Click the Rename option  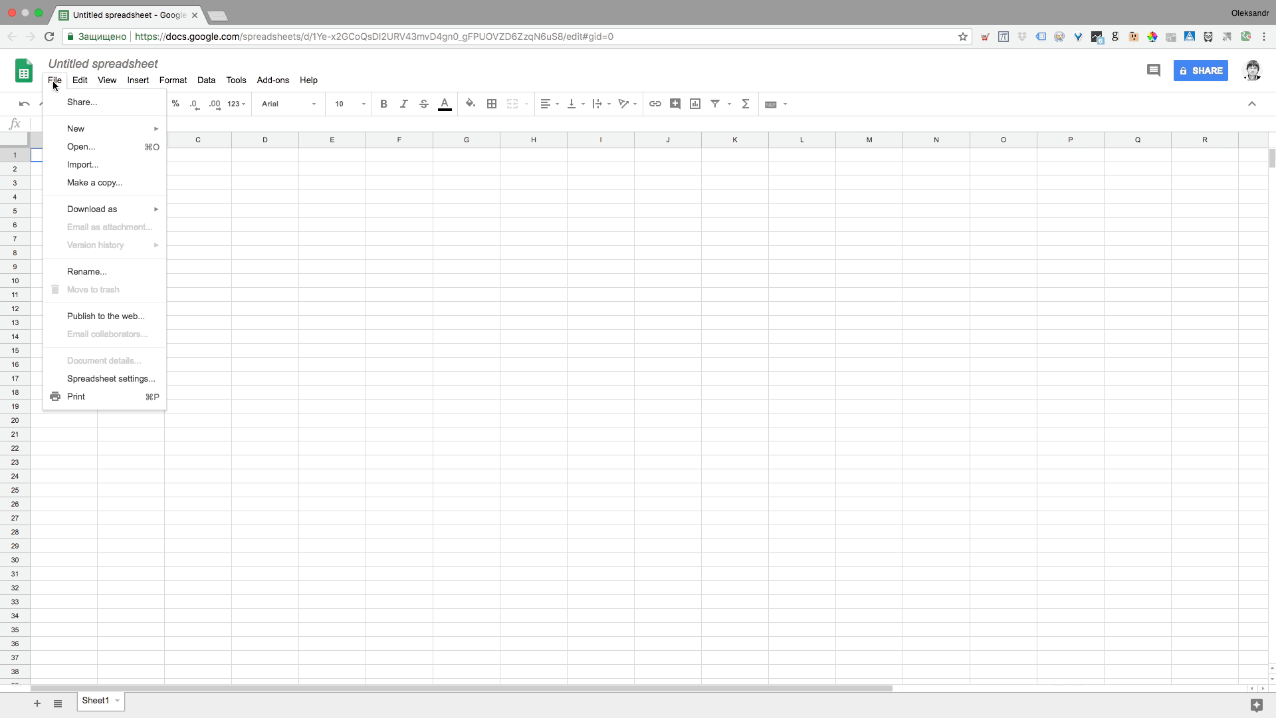pyautogui.click(x=87, y=271)
